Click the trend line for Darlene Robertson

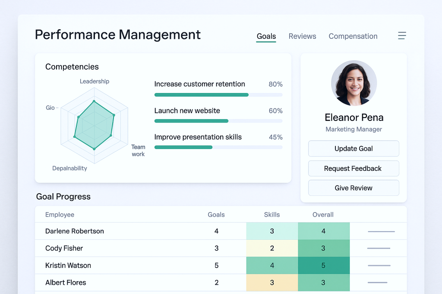pyautogui.click(x=381, y=232)
